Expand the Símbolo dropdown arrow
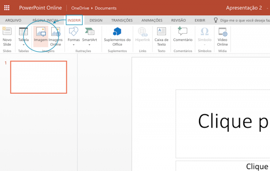Screen dimensions: 270x171 (204, 45)
